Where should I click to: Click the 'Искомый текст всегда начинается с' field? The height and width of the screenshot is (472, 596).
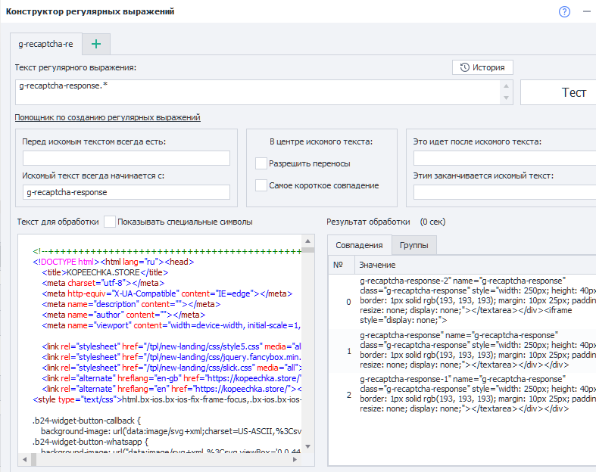coord(126,192)
